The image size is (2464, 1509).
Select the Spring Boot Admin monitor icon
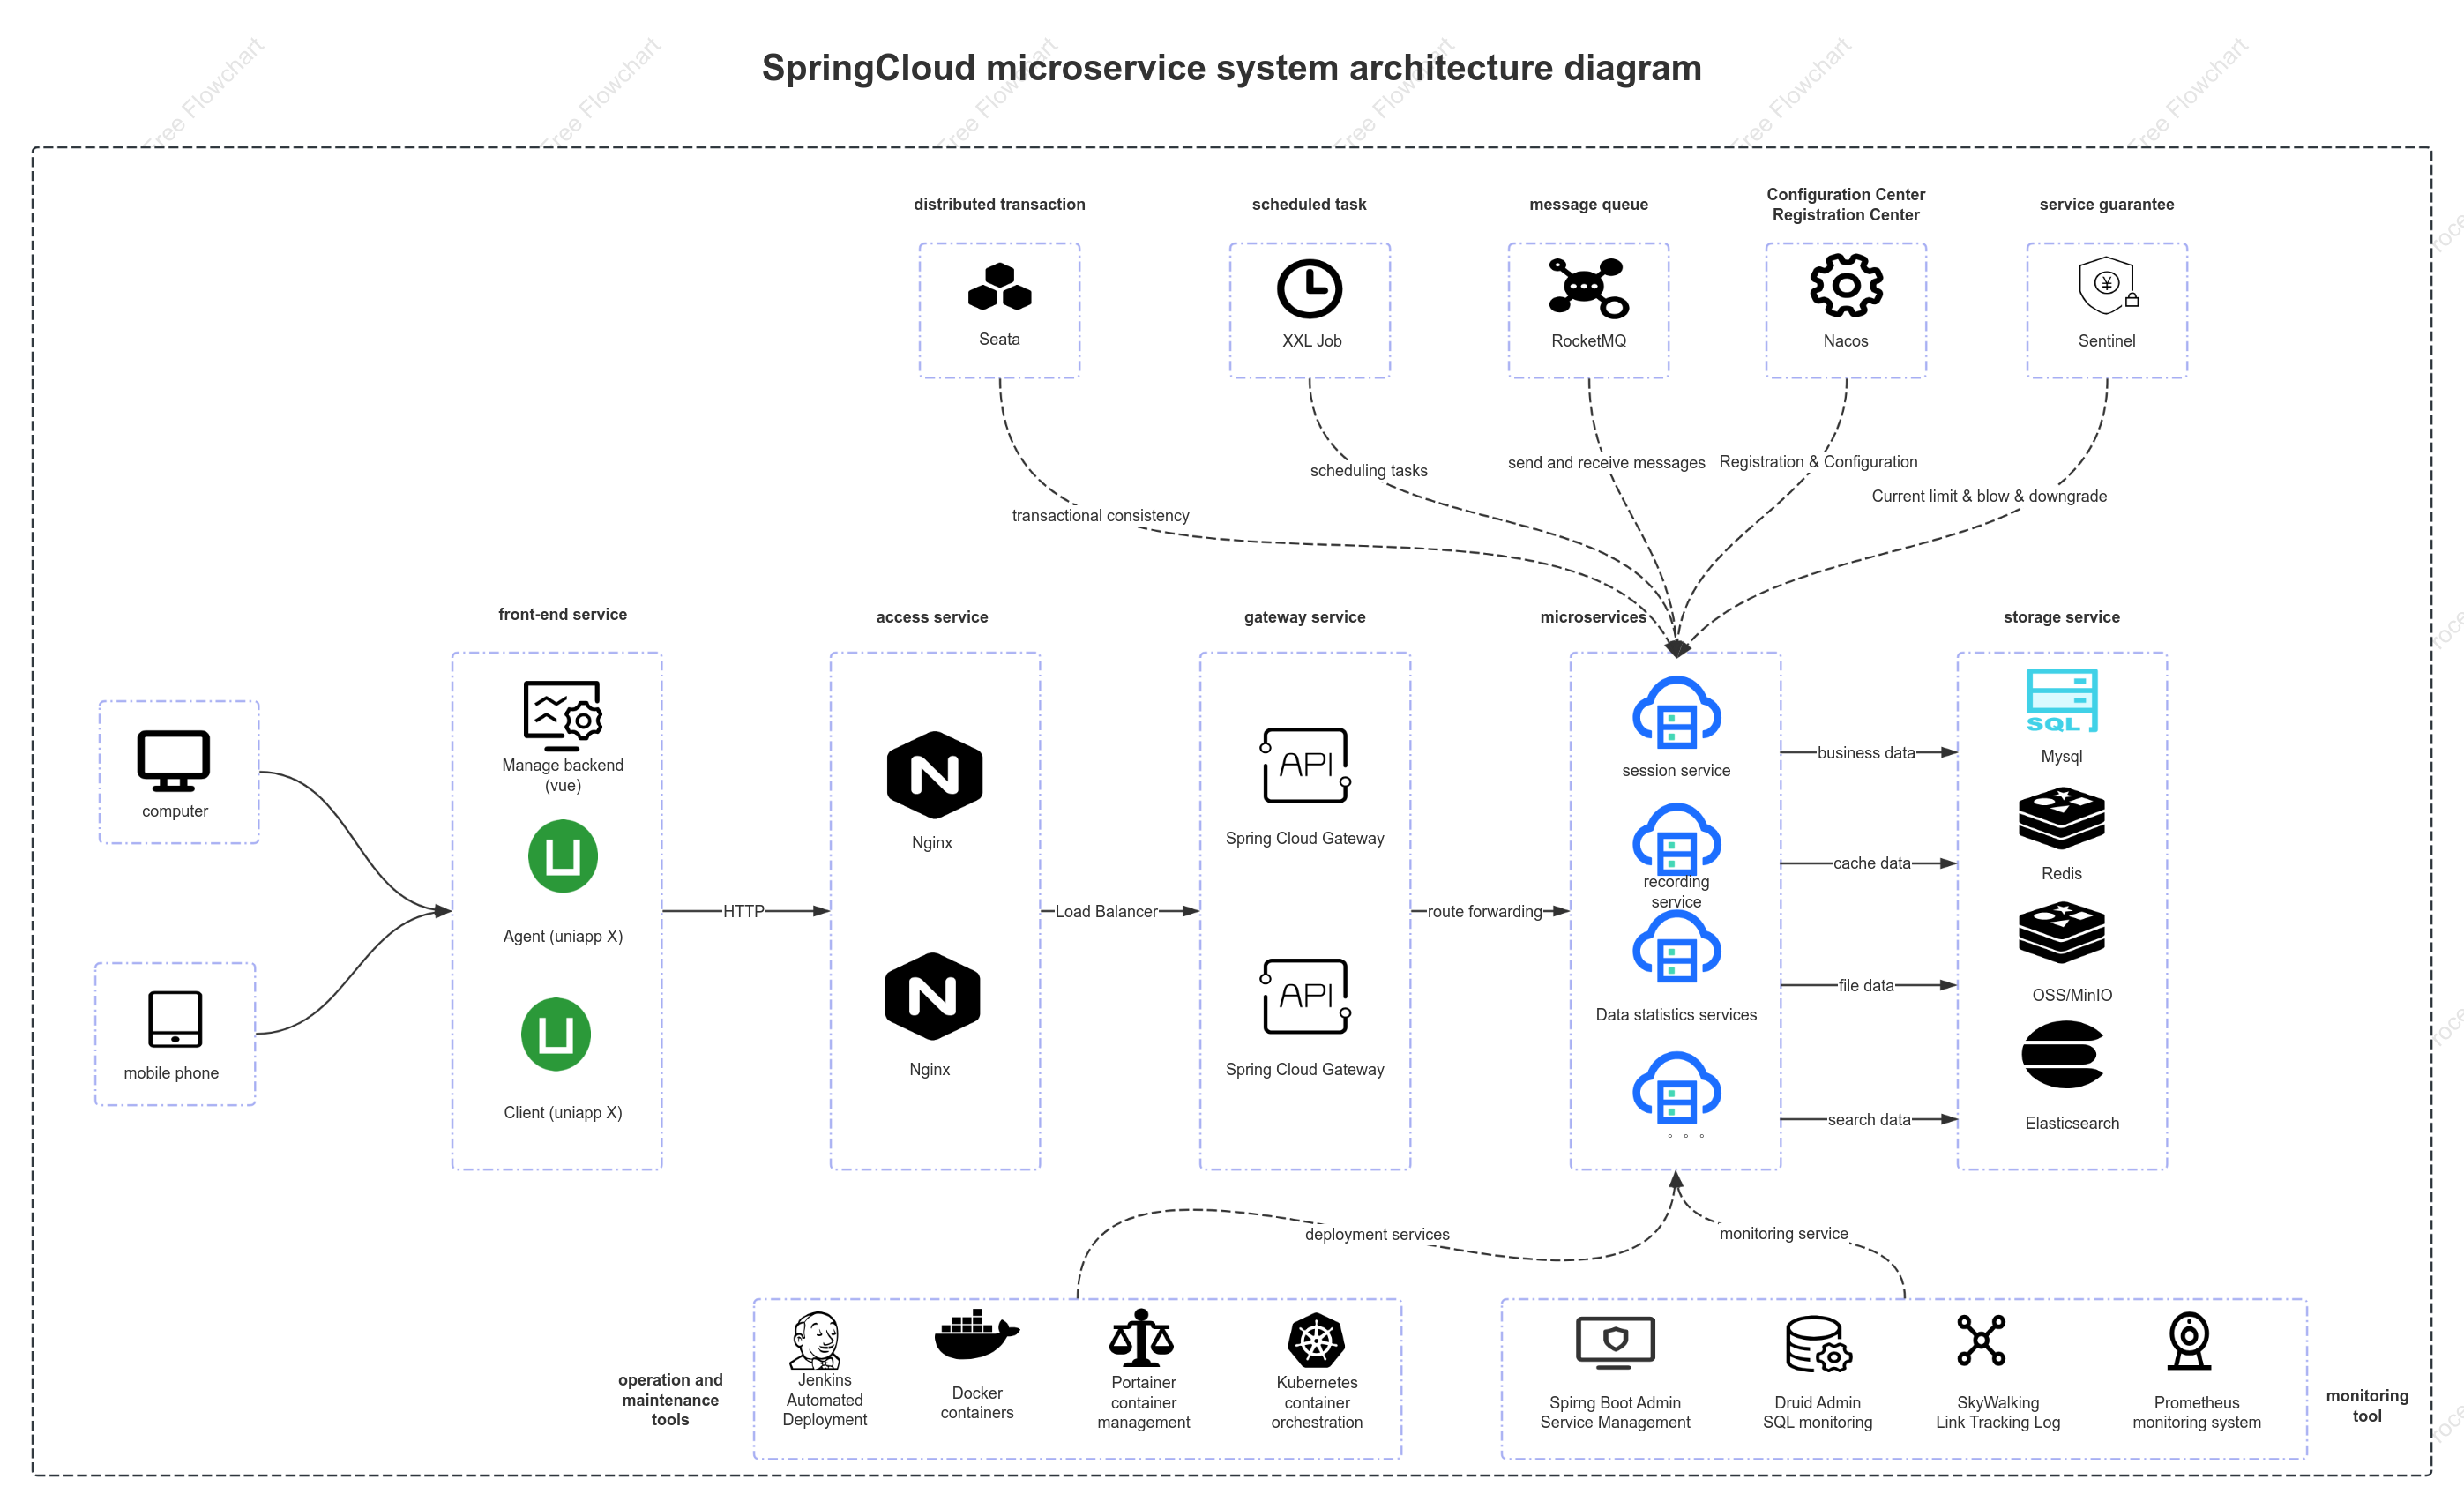point(1615,1343)
